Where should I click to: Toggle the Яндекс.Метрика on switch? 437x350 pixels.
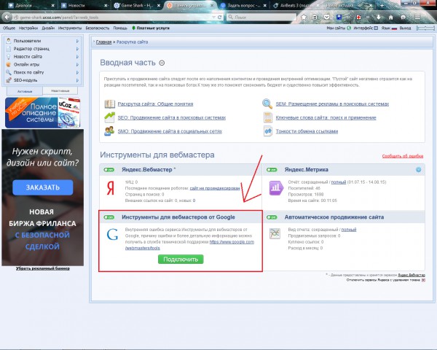pos(272,170)
